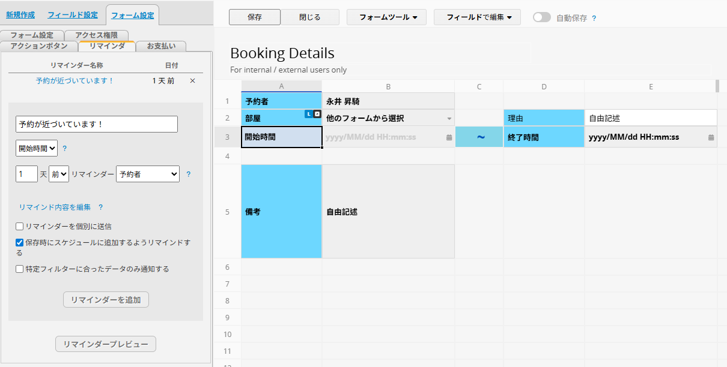Viewport: 727px width, 367px height.
Task: Click the reminder name text input field
Action: coord(97,124)
